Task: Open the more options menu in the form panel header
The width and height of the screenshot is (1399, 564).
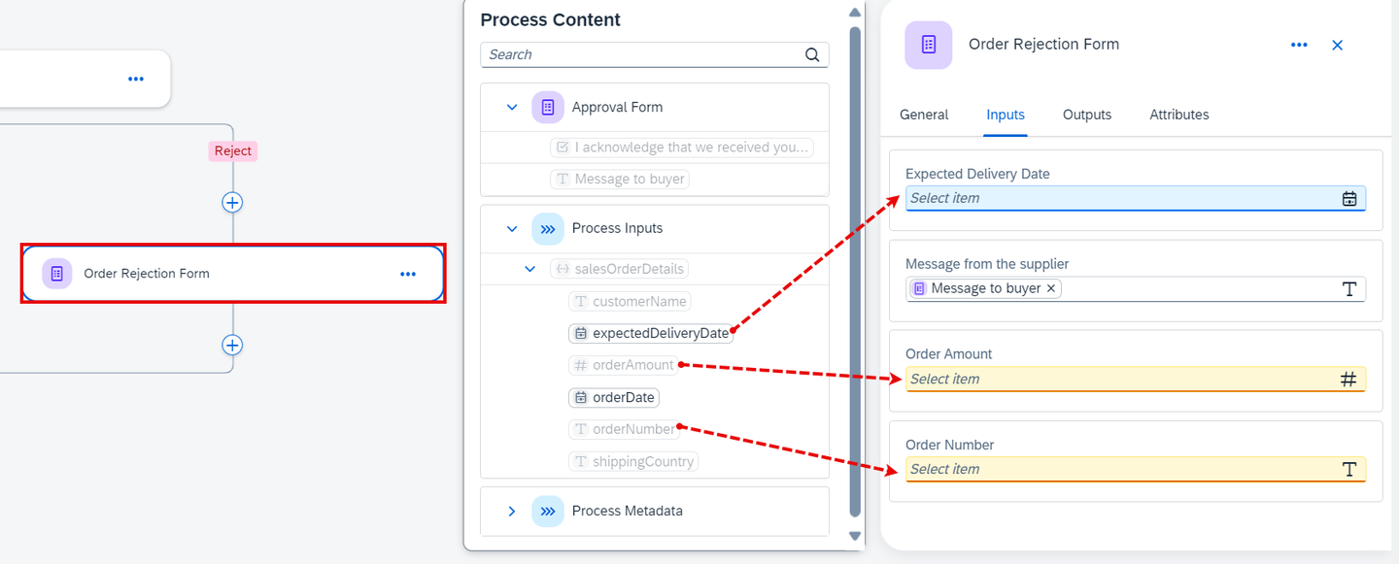Action: [x=1299, y=45]
